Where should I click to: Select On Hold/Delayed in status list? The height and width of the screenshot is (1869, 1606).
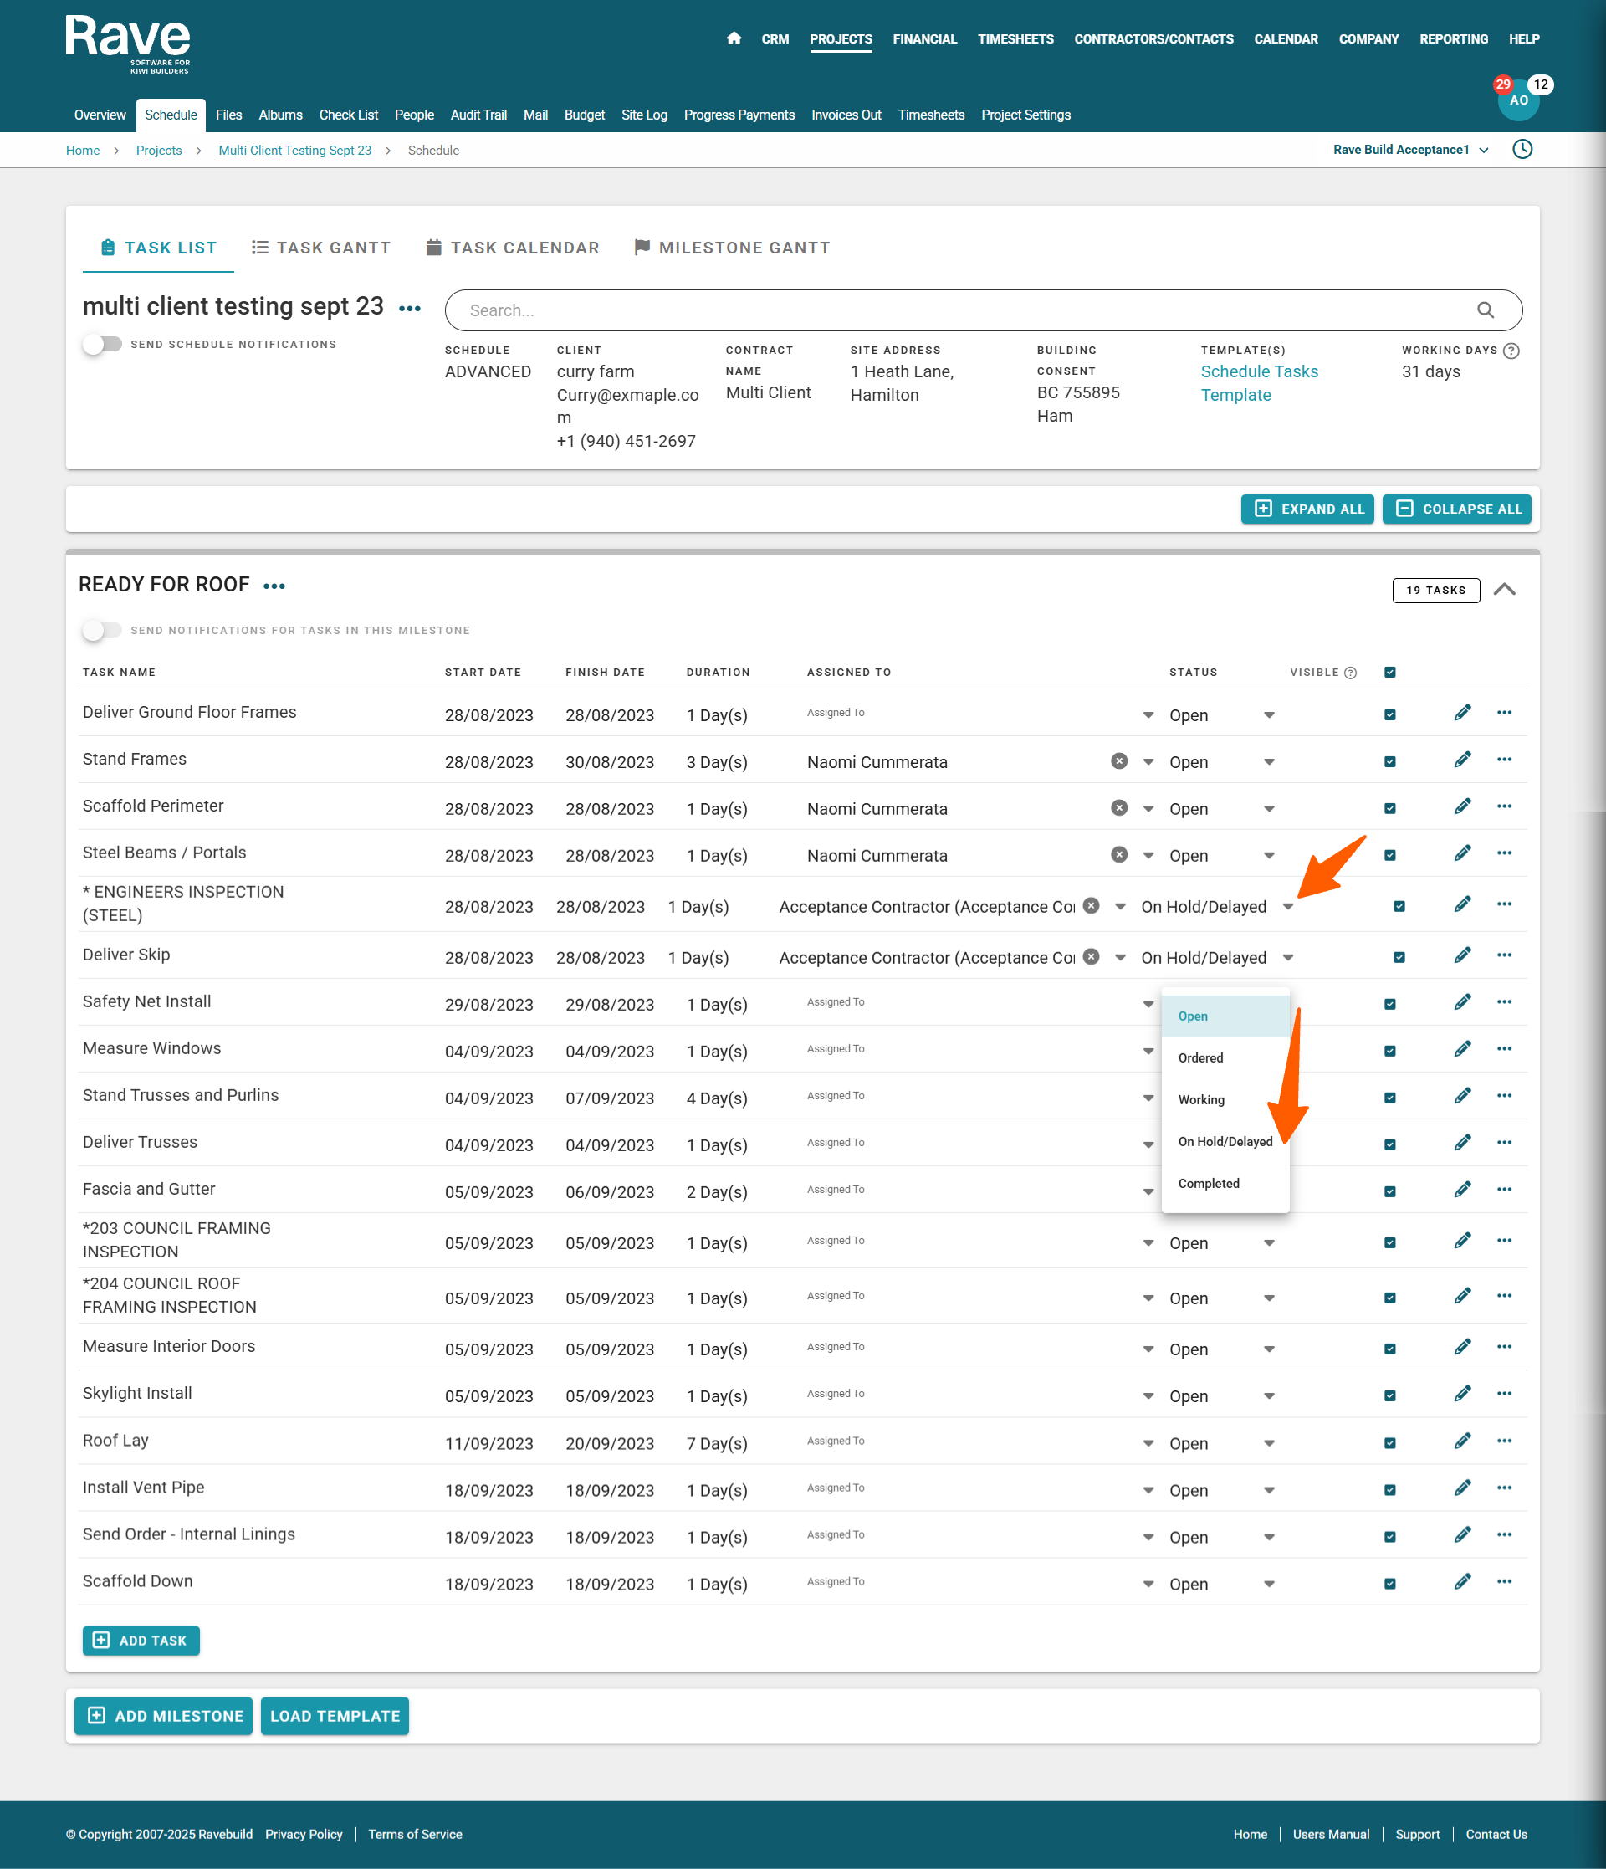coord(1225,1141)
